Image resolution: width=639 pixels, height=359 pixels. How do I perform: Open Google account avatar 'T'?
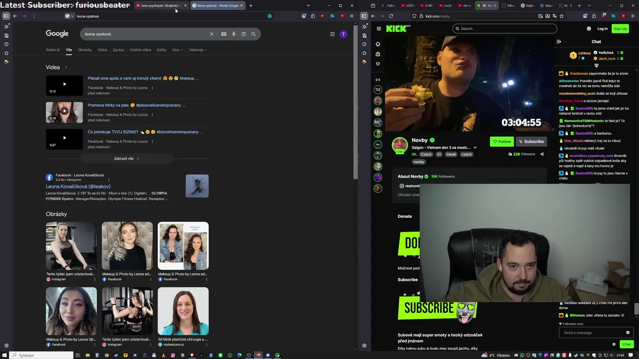[343, 34]
